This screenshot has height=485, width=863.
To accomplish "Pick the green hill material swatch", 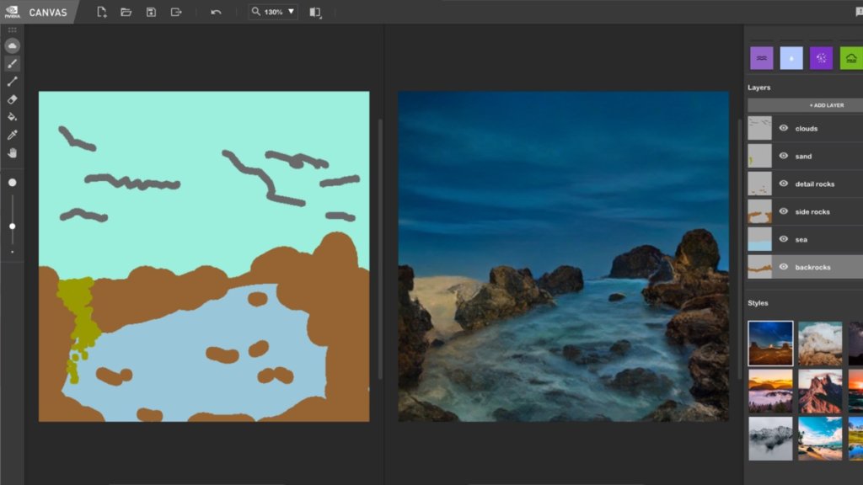I will pyautogui.click(x=851, y=58).
